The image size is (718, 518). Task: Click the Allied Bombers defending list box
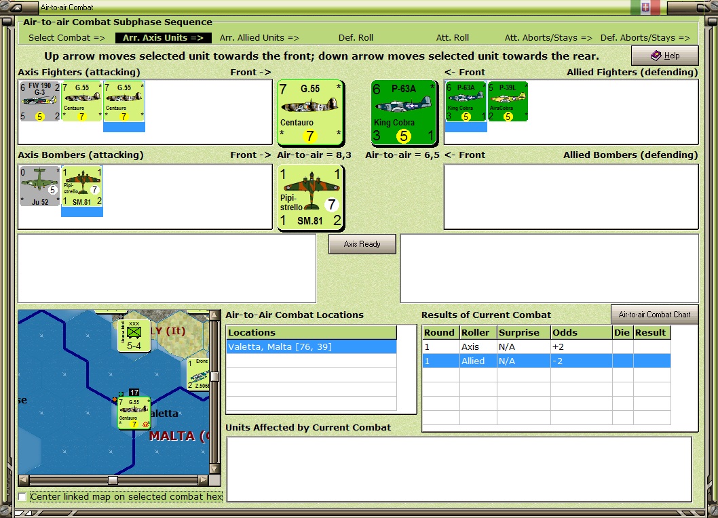(x=571, y=197)
